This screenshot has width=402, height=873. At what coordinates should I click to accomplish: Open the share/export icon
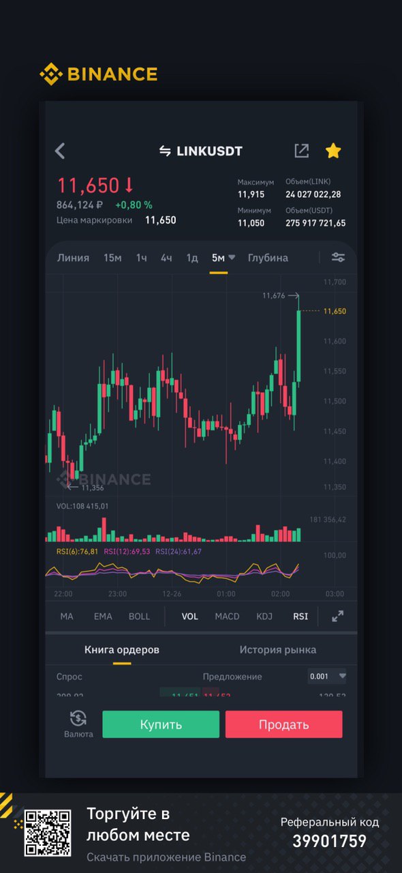pos(301,151)
